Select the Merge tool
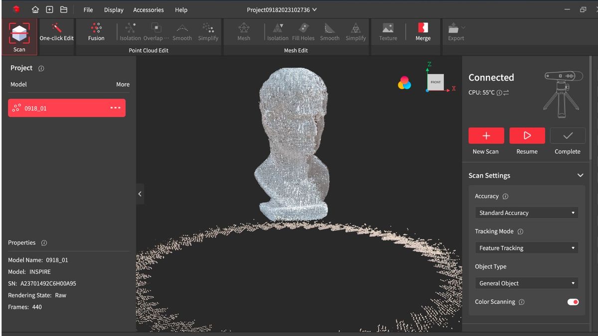The width and height of the screenshot is (598, 336). coord(423,31)
